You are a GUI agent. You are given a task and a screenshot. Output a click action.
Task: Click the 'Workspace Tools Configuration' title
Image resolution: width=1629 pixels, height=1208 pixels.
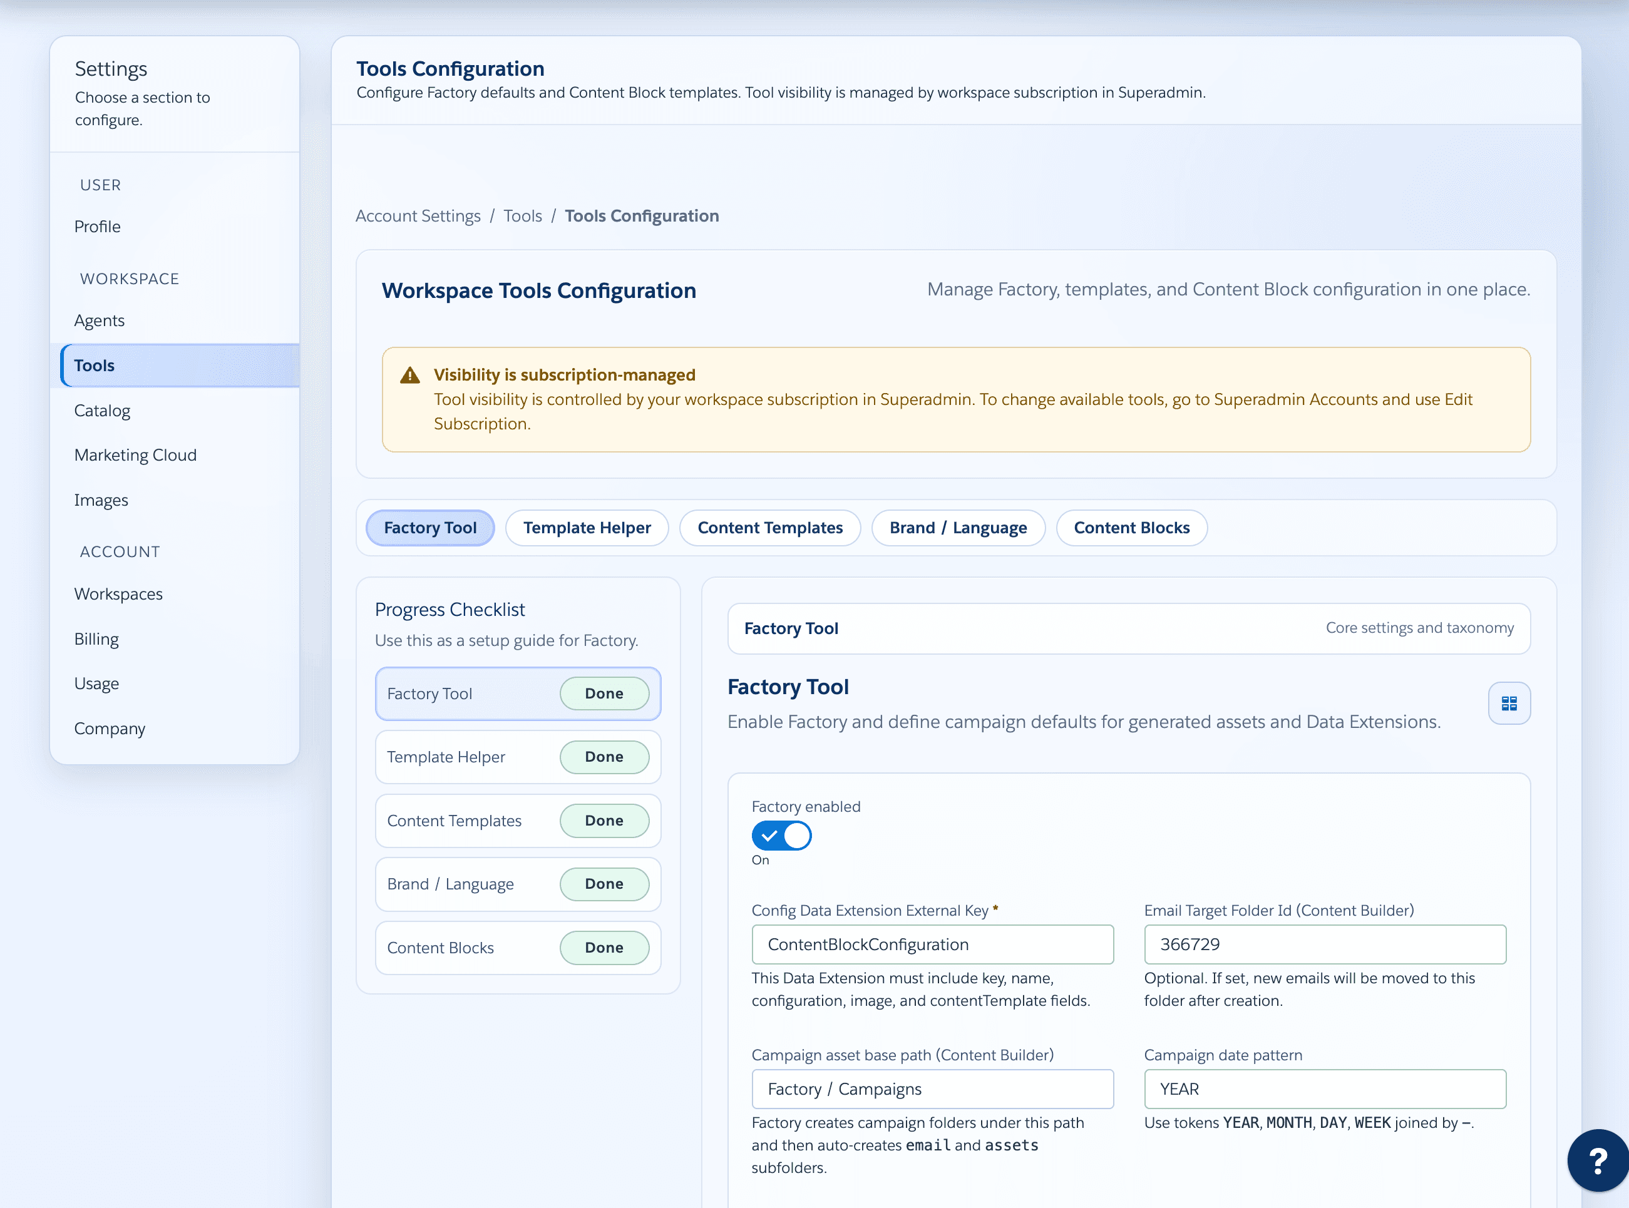pos(538,290)
